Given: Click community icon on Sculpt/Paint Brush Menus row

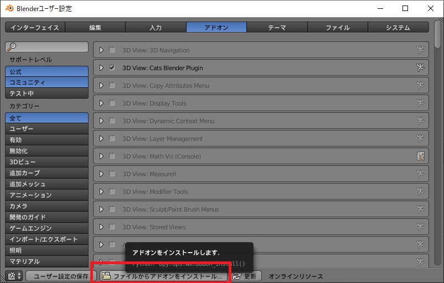Looking at the screenshot, I should (x=420, y=209).
